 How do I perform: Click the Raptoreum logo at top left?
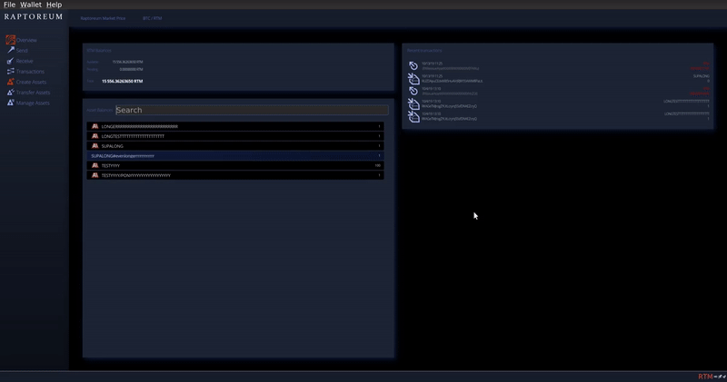point(34,17)
